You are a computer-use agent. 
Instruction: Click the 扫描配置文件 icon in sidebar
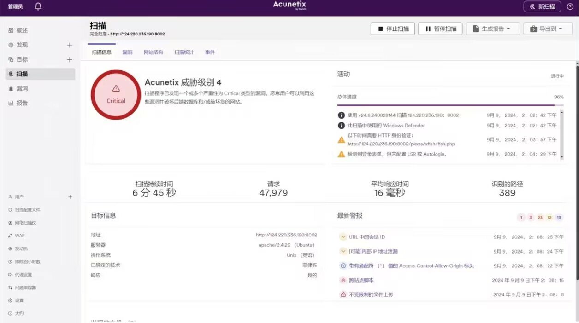(10, 210)
